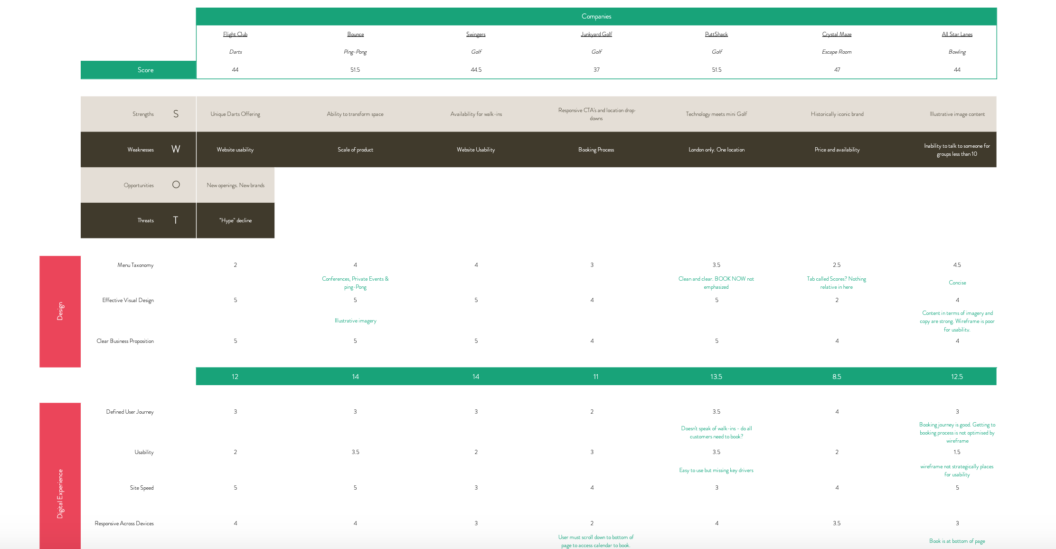Select the Design subtotal 12.5
The image size is (1056, 549).
click(957, 377)
